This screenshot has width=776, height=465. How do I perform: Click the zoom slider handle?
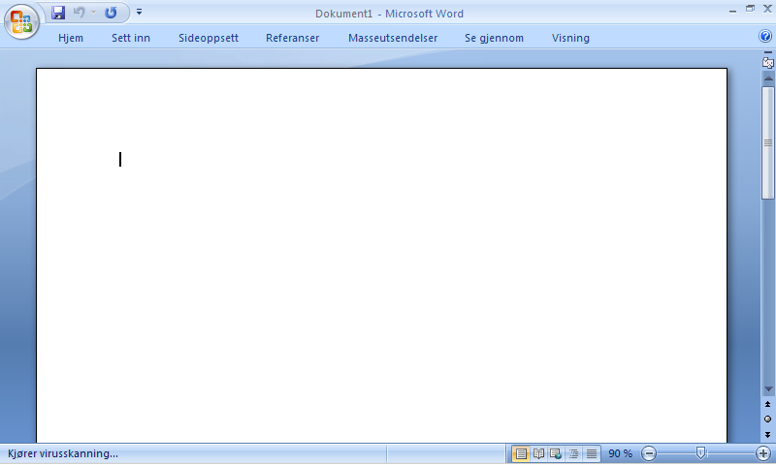pyautogui.click(x=700, y=453)
